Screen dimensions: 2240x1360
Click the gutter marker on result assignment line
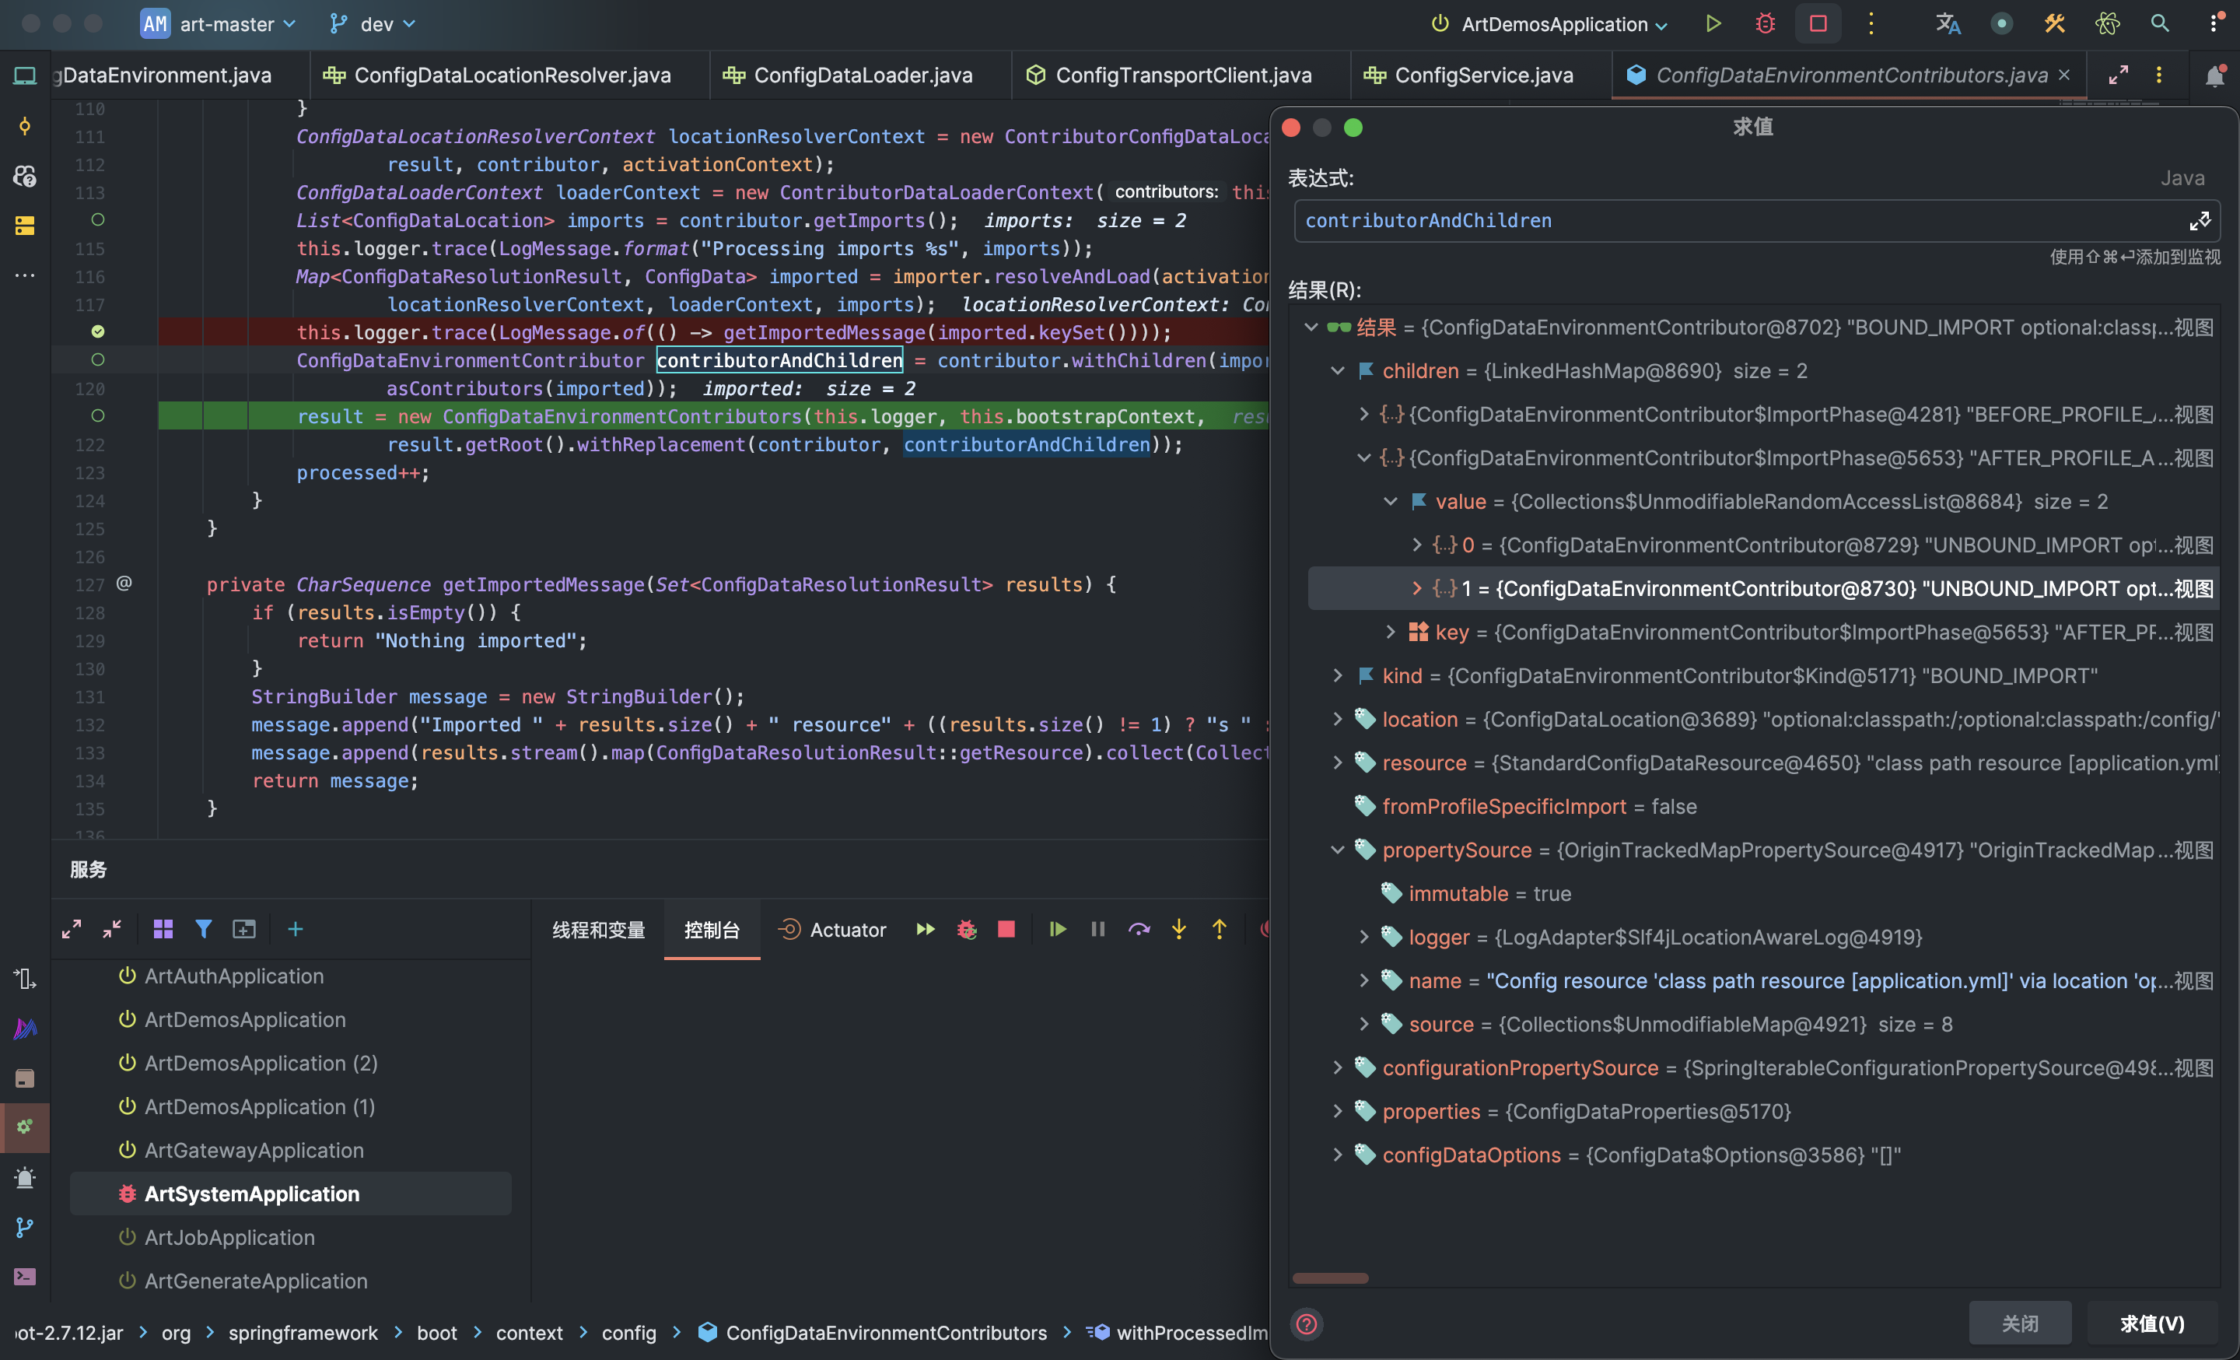point(98,416)
